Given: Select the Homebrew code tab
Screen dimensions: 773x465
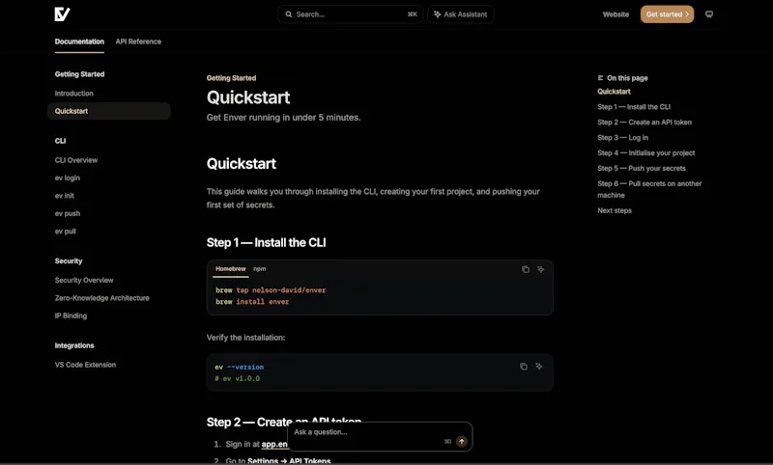Looking at the screenshot, I should point(230,268).
